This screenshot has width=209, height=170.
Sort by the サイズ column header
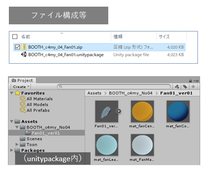[164, 37]
